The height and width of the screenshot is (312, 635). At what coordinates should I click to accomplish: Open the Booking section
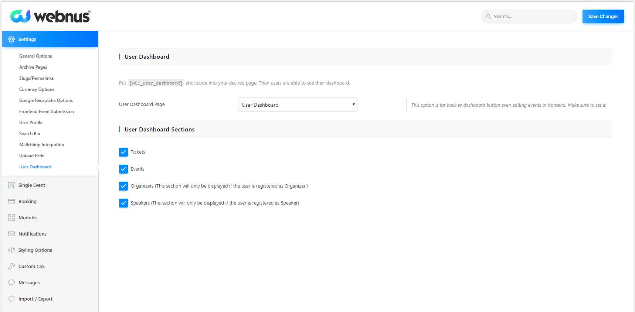click(x=50, y=201)
